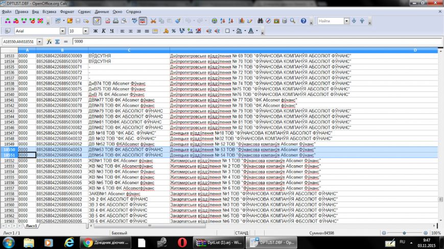444x249 pixels.
Task: Find previous with up arrow
Action: coord(362,21)
